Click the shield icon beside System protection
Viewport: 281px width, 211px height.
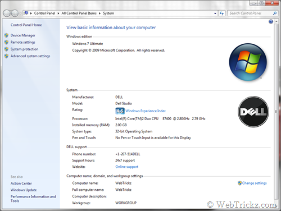6,49
